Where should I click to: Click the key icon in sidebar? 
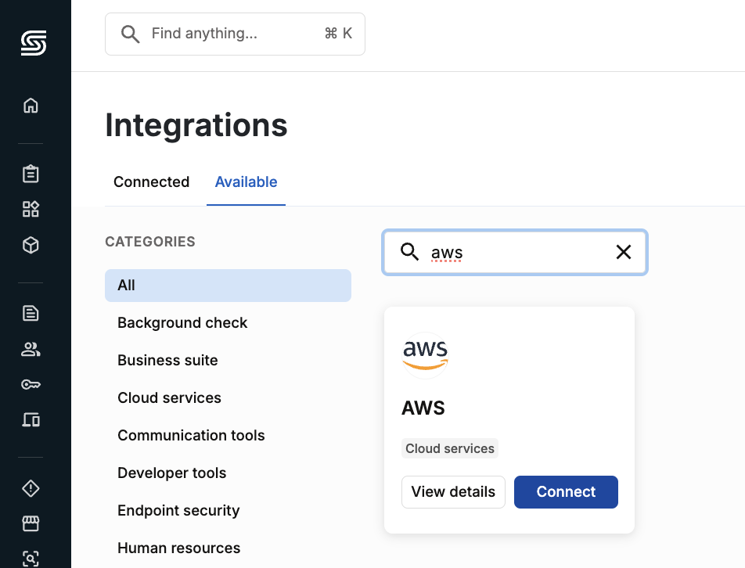tap(31, 384)
